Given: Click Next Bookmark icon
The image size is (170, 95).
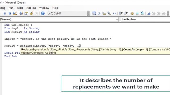Looking at the screenshot, I should pyautogui.click(x=154, y=13).
